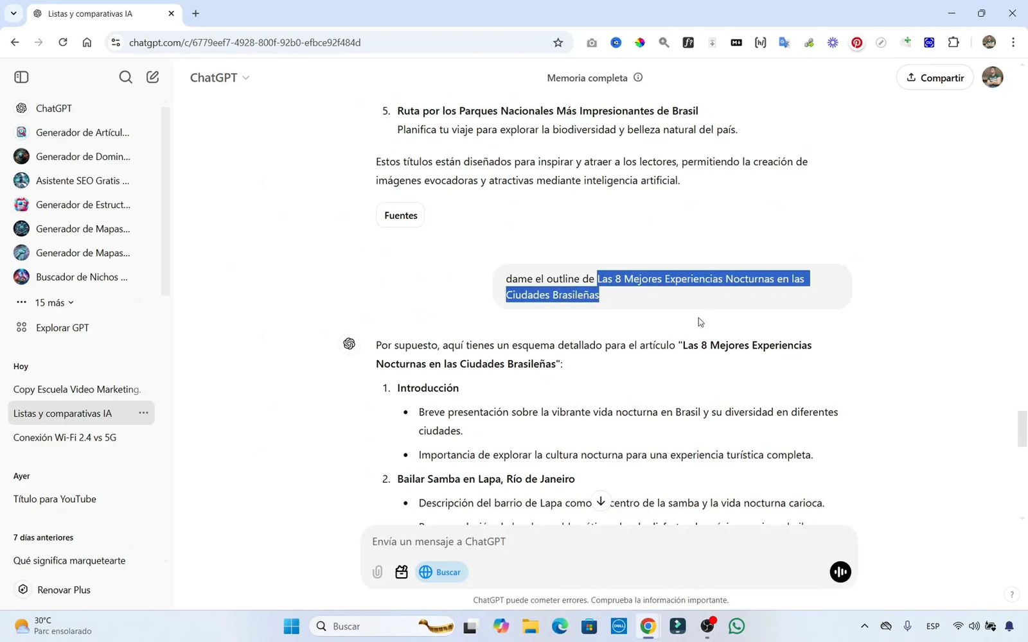
Task: Start a new chat with the compose icon
Action: point(152,76)
